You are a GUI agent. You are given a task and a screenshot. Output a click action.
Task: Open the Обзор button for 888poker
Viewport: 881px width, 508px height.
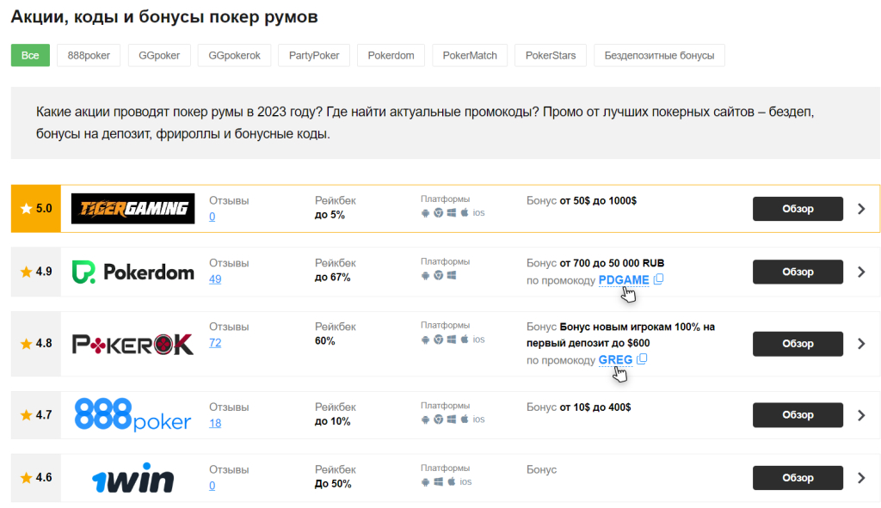pos(798,415)
